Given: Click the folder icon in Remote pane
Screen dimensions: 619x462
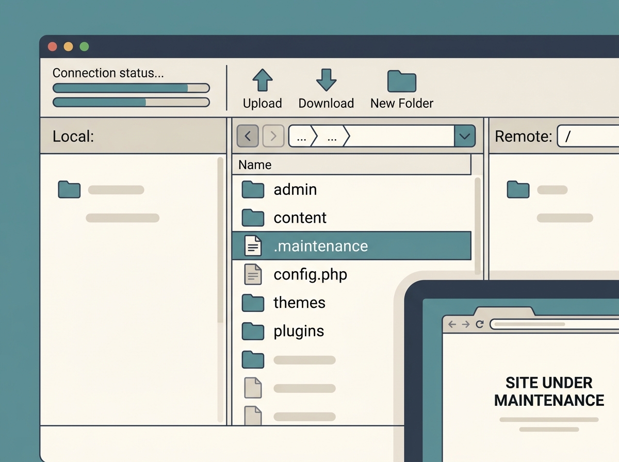Looking at the screenshot, I should (x=518, y=190).
